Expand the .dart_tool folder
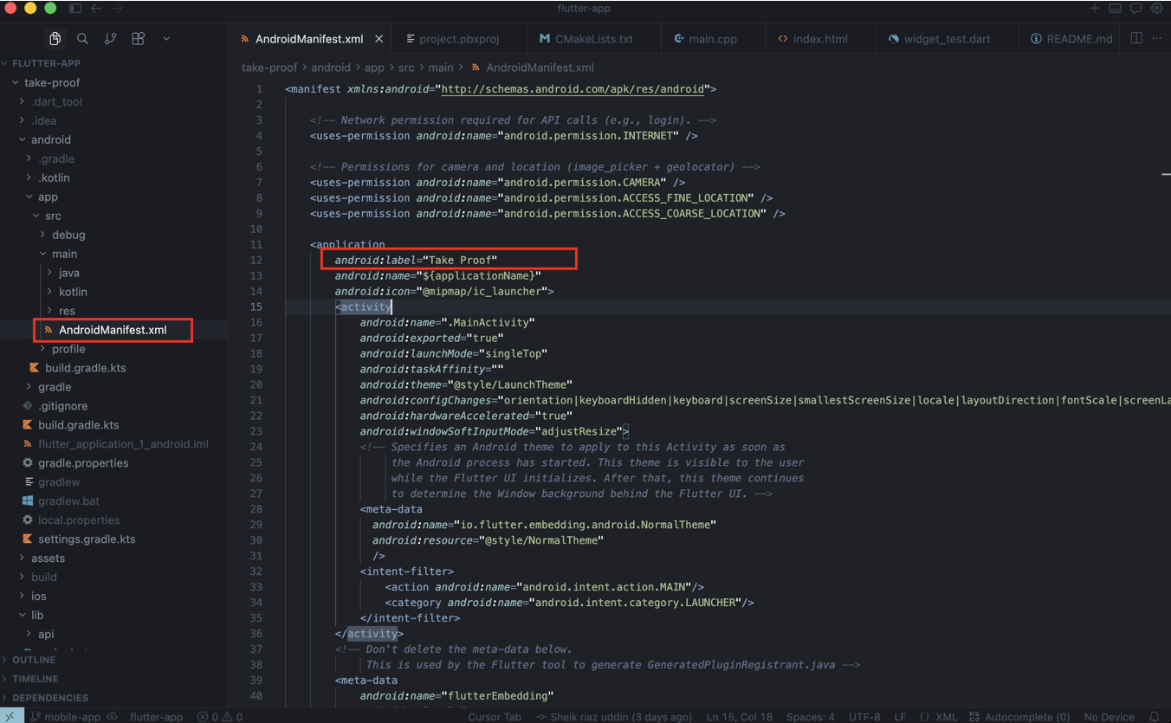Screen dimensions: 1171x723 click(x=113, y=101)
